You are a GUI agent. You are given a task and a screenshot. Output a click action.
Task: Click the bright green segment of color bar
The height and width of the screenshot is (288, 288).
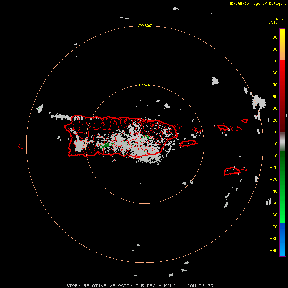tap(283, 187)
